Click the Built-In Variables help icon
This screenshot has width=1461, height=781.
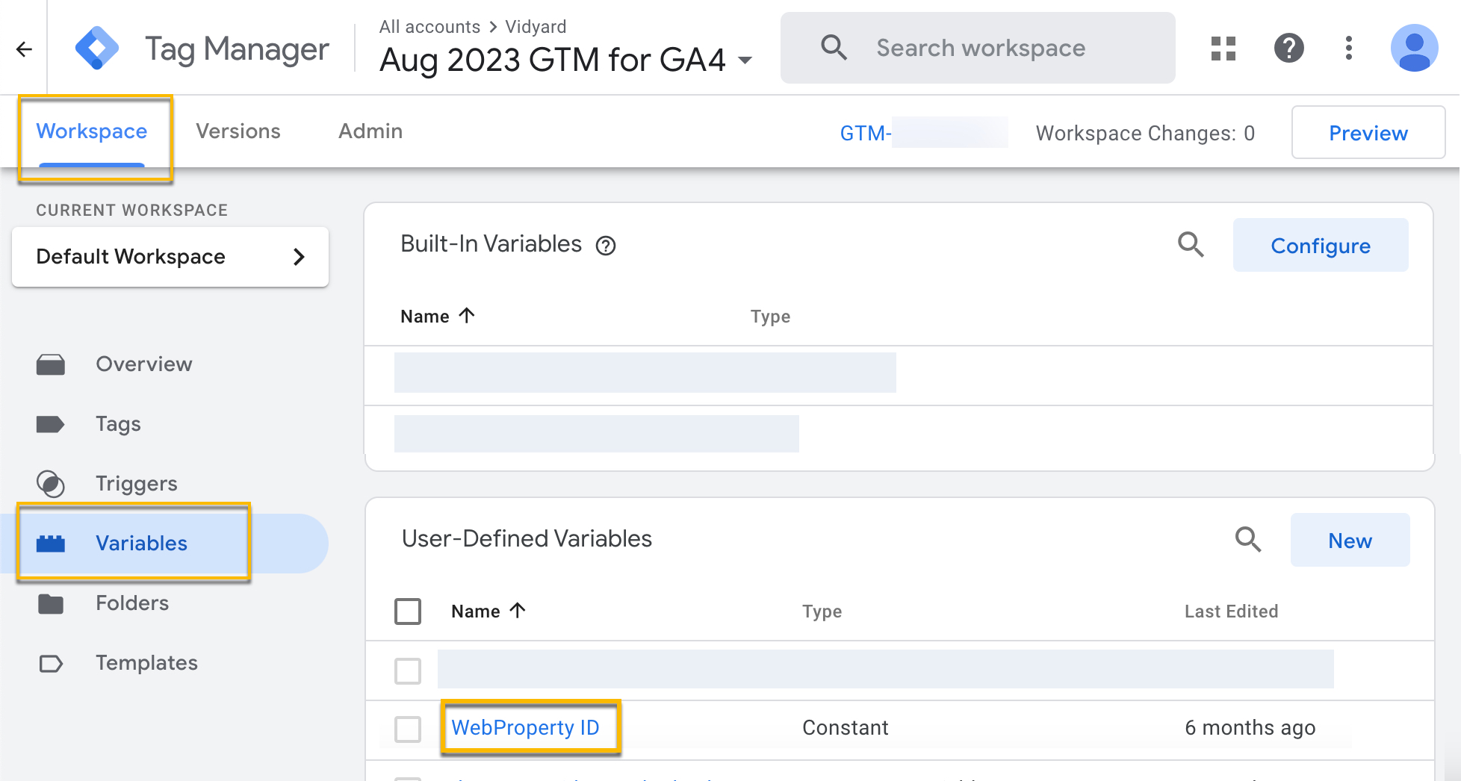(x=606, y=246)
